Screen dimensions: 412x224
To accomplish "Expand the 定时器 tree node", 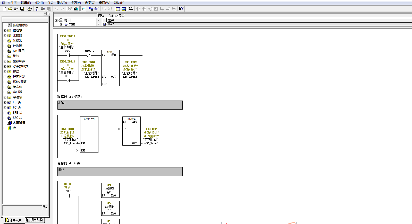I will pyautogui.click(x=5, y=92).
